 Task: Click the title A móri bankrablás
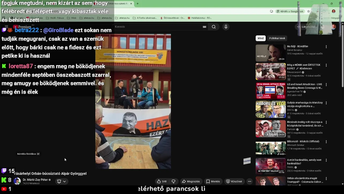[304, 162]
